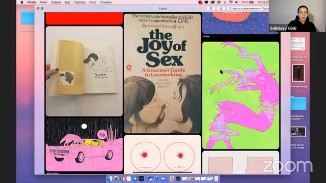
Task: Click the portrait image file on desktop
Action: pos(298,73)
